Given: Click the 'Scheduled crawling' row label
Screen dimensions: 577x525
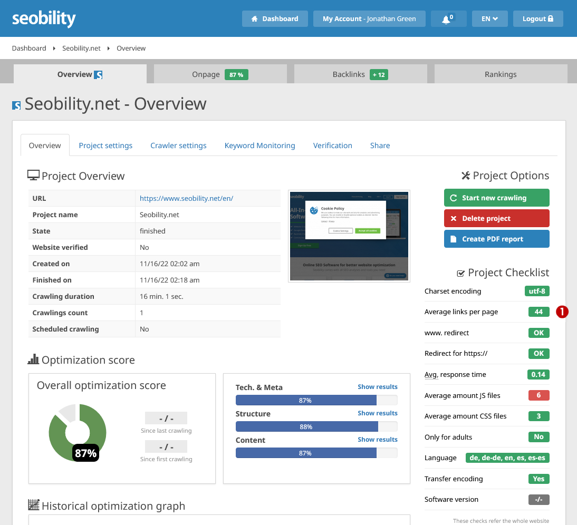Looking at the screenshot, I should click(65, 329).
